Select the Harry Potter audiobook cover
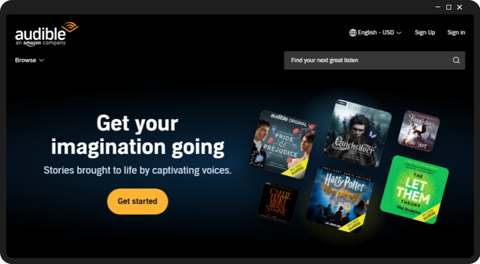The height and width of the screenshot is (264, 480). click(340, 200)
